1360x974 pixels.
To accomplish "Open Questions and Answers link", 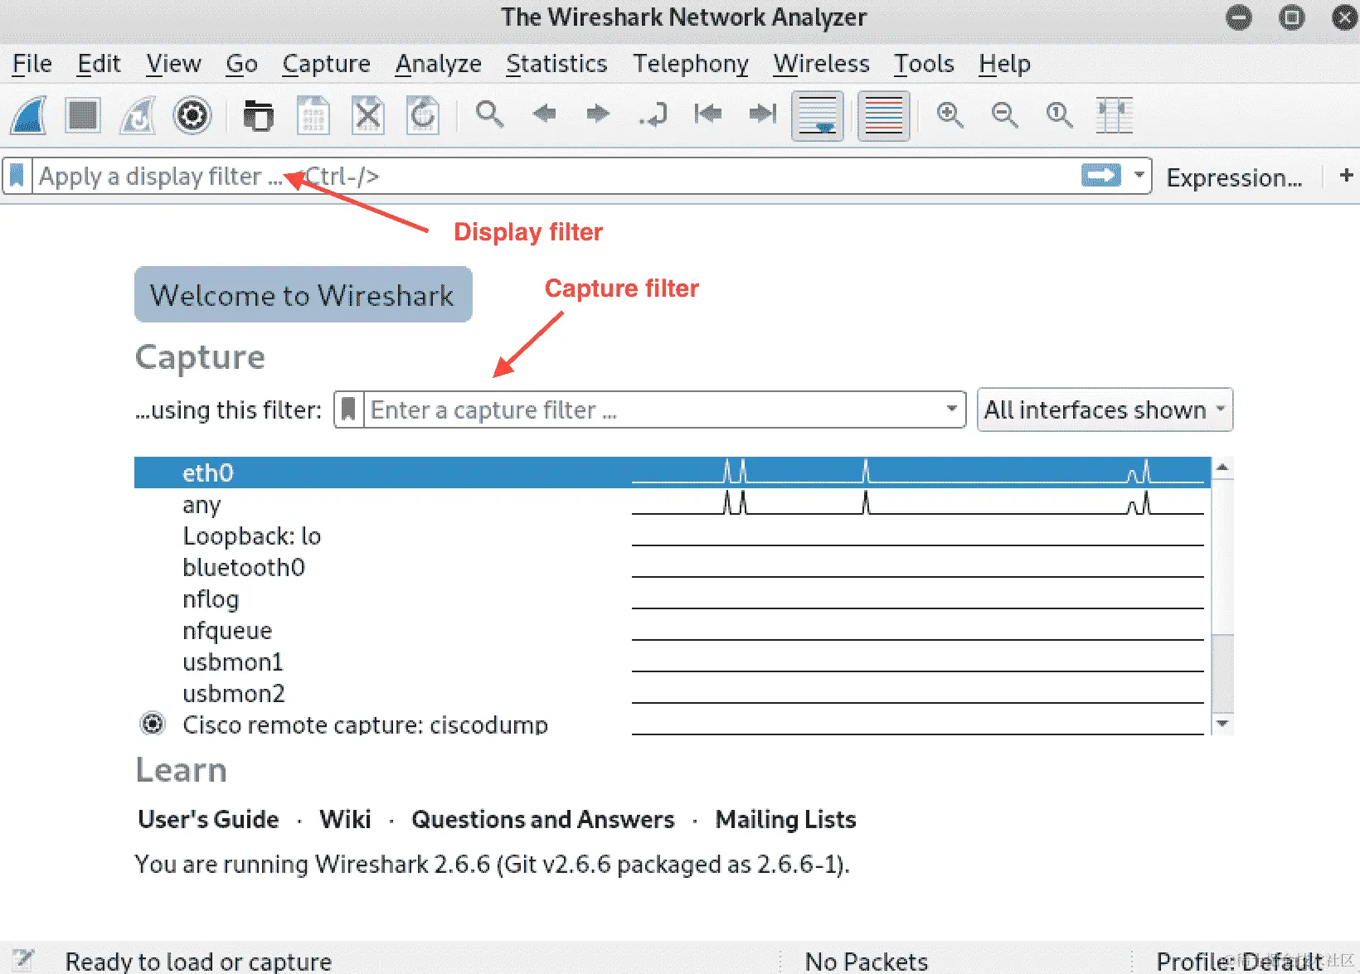I will [543, 819].
